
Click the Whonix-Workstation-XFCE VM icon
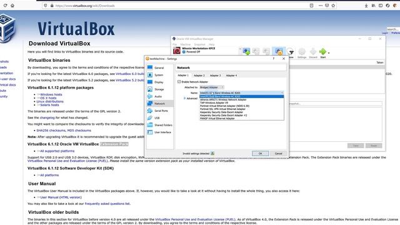point(176,51)
